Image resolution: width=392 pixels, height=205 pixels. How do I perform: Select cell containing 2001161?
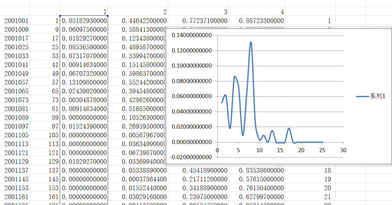[x=15, y=196]
